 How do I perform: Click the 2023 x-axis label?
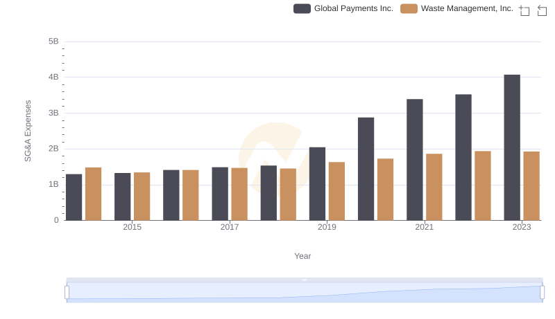pos(522,227)
